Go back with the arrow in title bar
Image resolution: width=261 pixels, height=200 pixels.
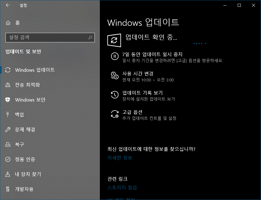tap(8, 5)
